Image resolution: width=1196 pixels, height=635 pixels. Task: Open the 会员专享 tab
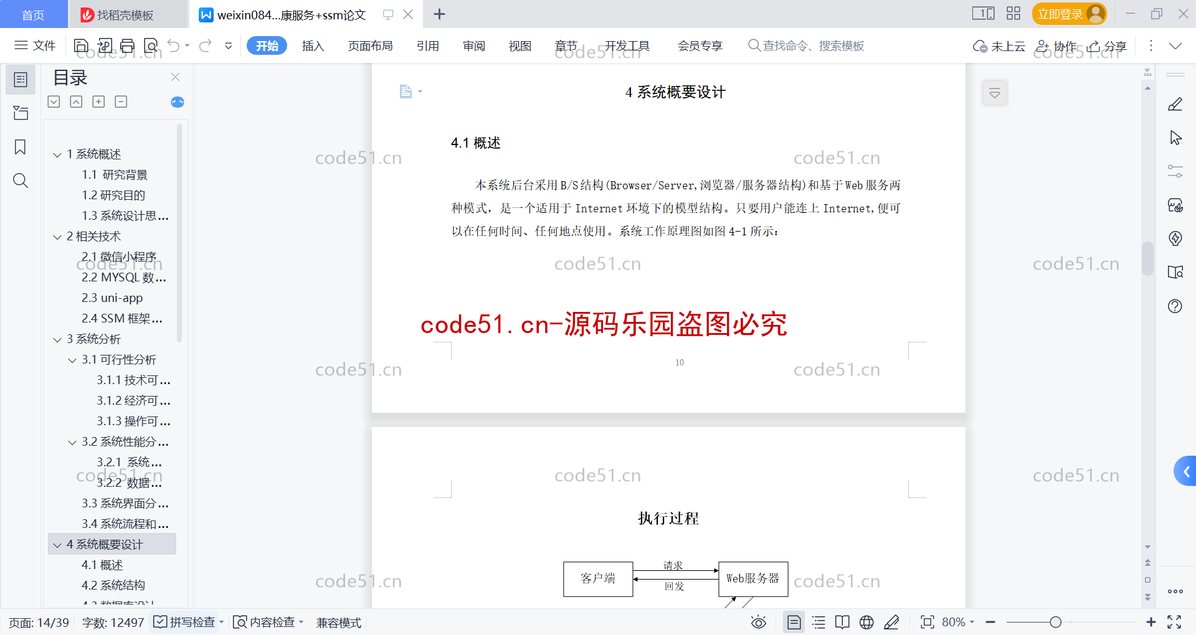coord(700,45)
